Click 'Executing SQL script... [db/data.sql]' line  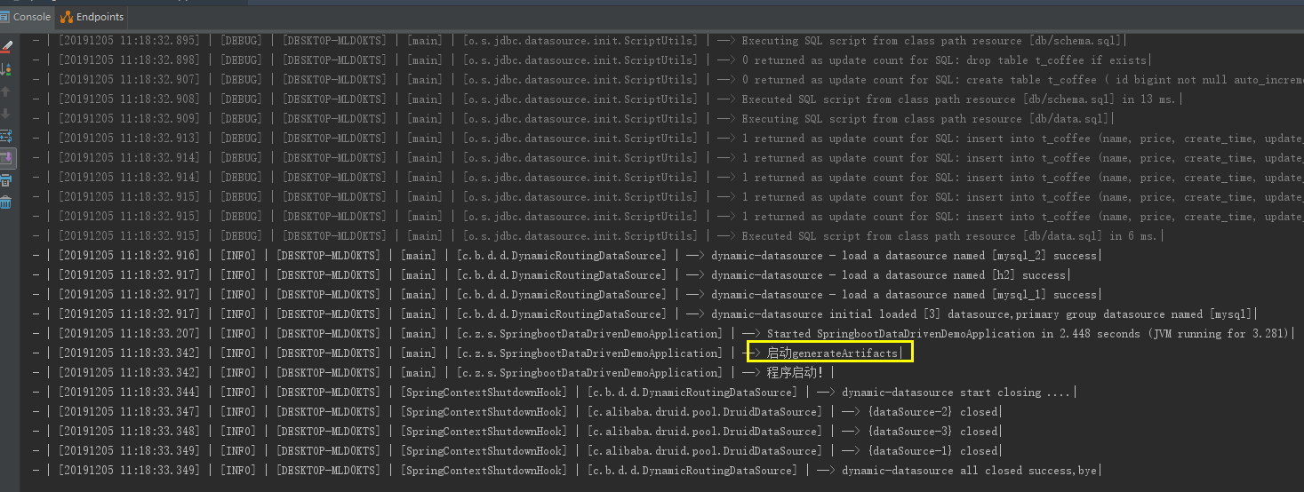(x=572, y=119)
